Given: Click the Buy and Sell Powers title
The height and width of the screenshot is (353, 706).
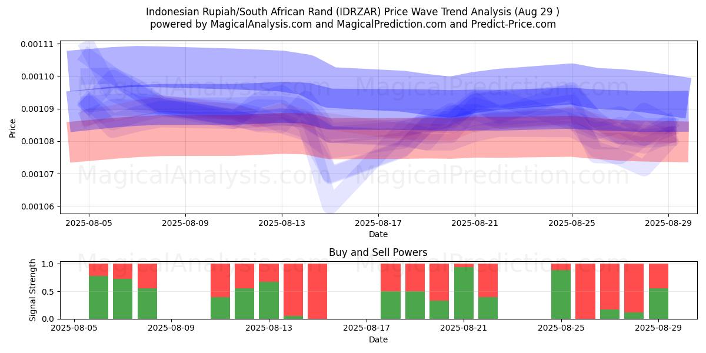Looking at the screenshot, I should (x=378, y=253).
